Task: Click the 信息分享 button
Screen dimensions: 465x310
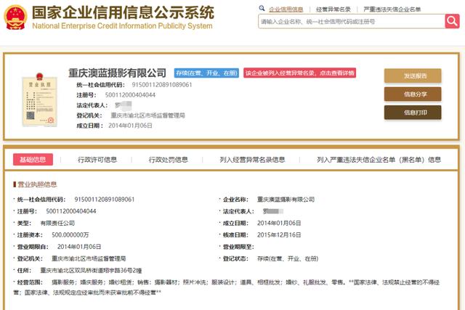Action: pos(413,94)
